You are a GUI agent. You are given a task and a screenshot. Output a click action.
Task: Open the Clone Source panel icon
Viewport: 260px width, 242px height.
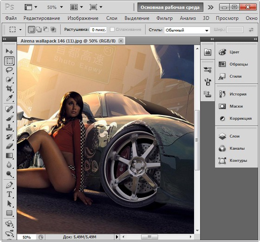pos(208,94)
